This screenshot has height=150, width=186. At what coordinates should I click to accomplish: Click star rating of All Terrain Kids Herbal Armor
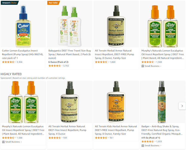coord(101,138)
